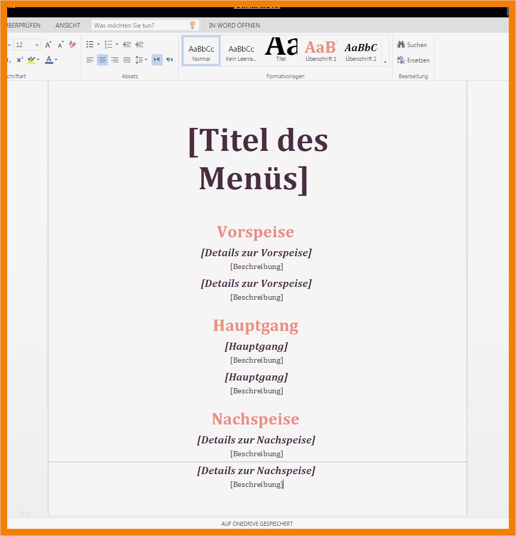Apply the Überschrift 1 style
This screenshot has height=536, width=516.
320,50
